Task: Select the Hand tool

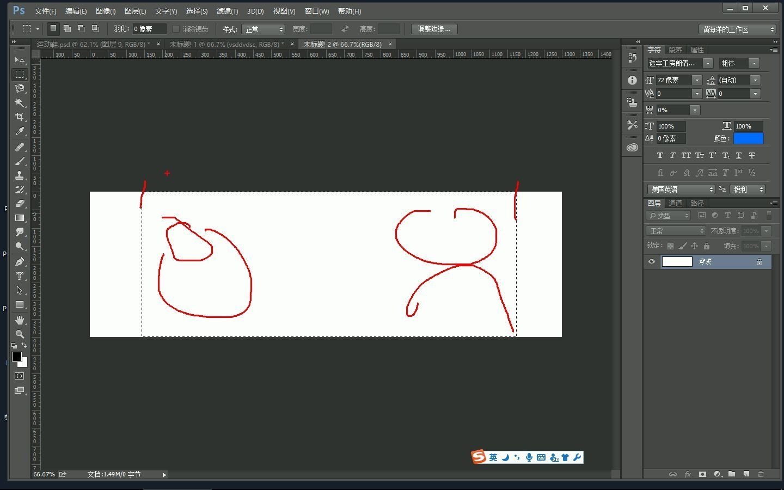Action: point(20,320)
